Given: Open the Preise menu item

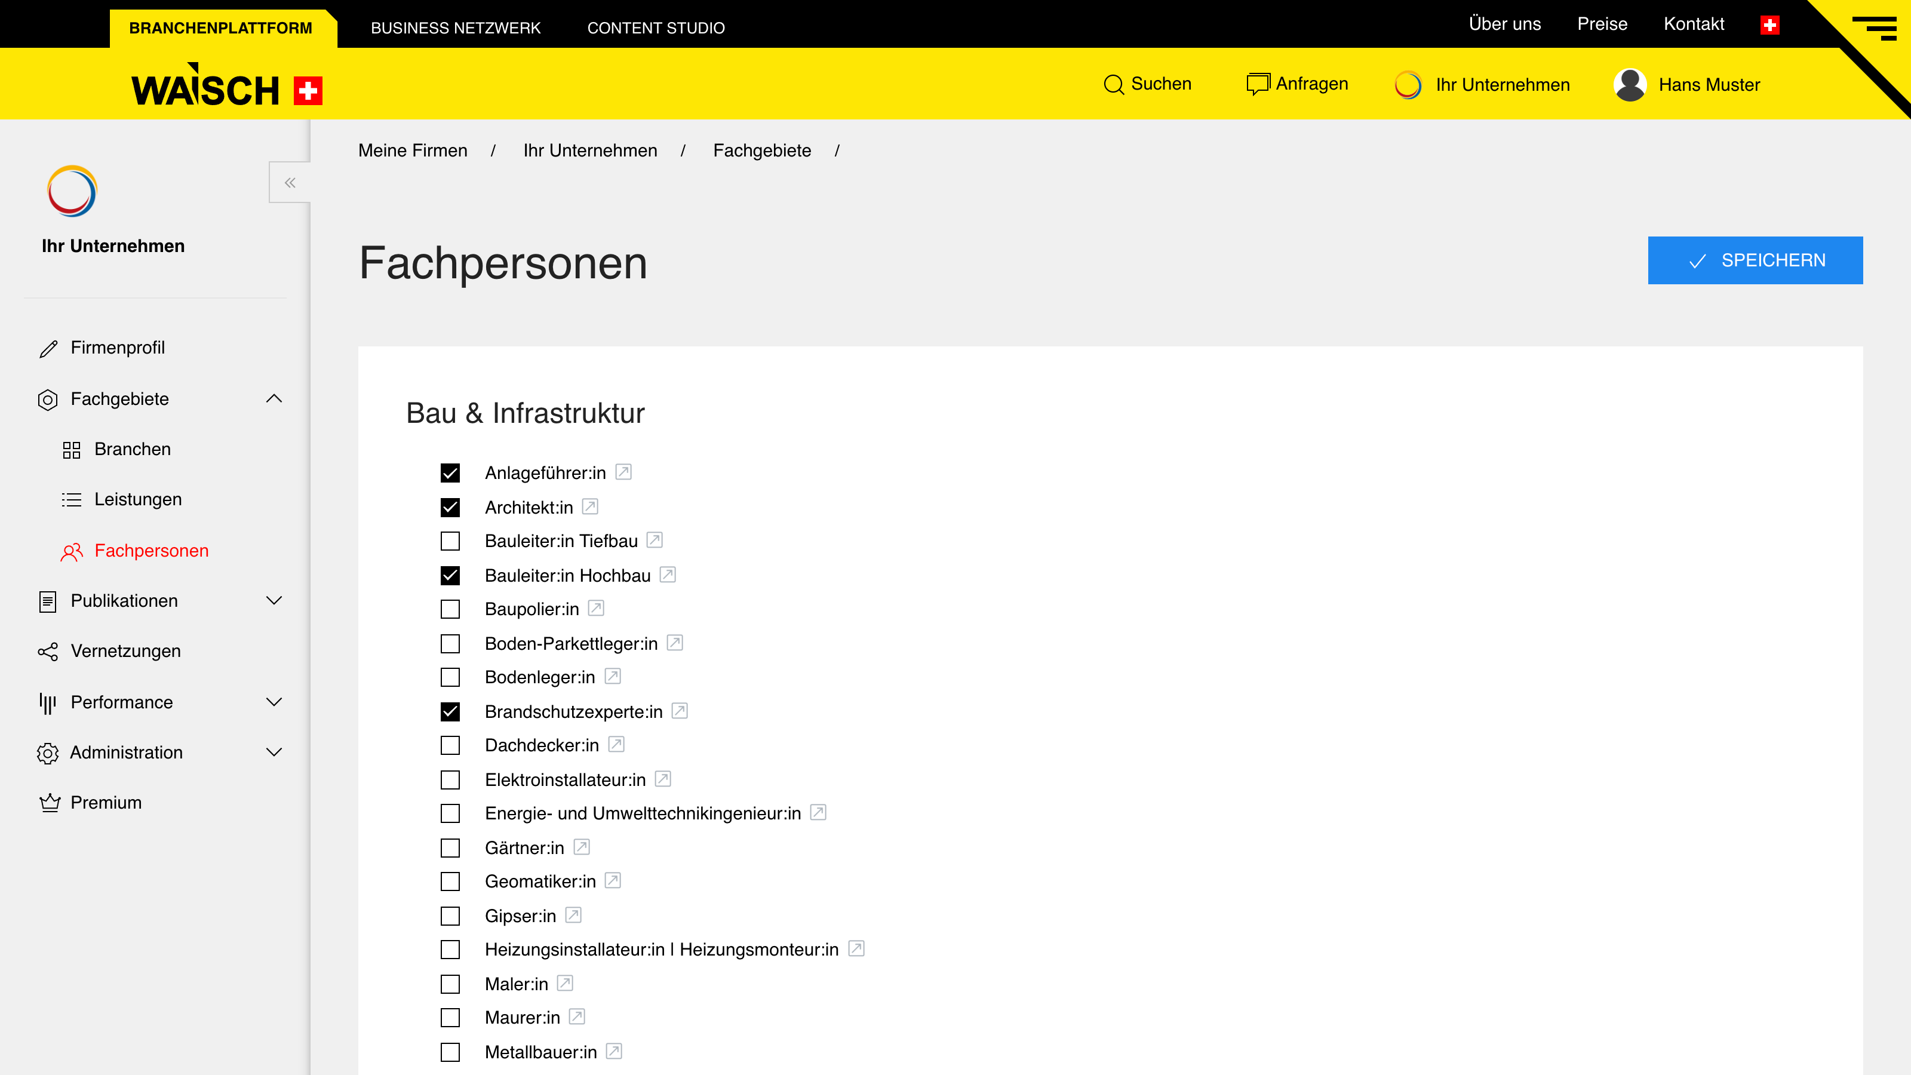Looking at the screenshot, I should (1602, 24).
